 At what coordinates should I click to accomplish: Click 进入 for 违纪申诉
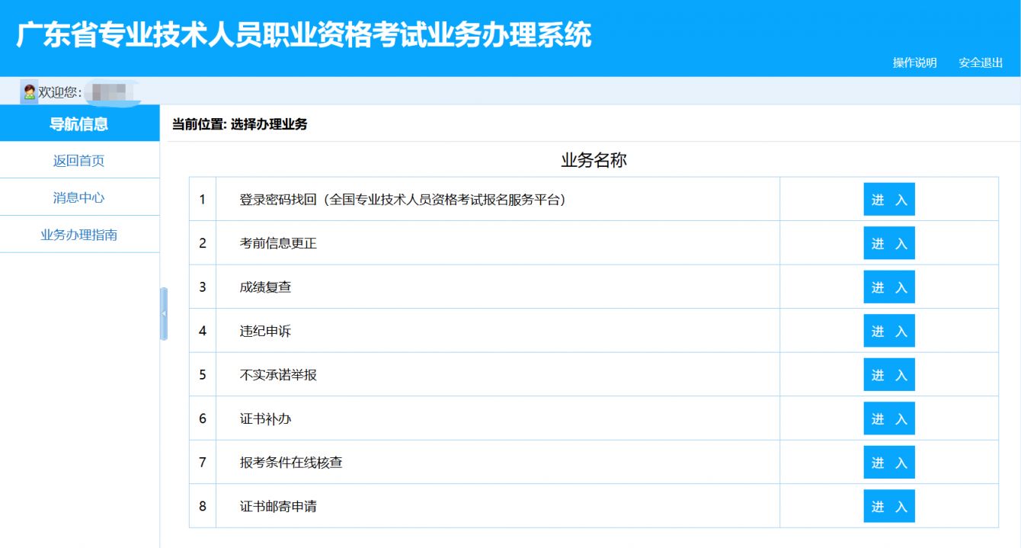coord(889,331)
